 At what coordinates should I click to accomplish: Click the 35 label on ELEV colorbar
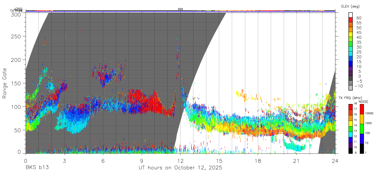[359, 42]
